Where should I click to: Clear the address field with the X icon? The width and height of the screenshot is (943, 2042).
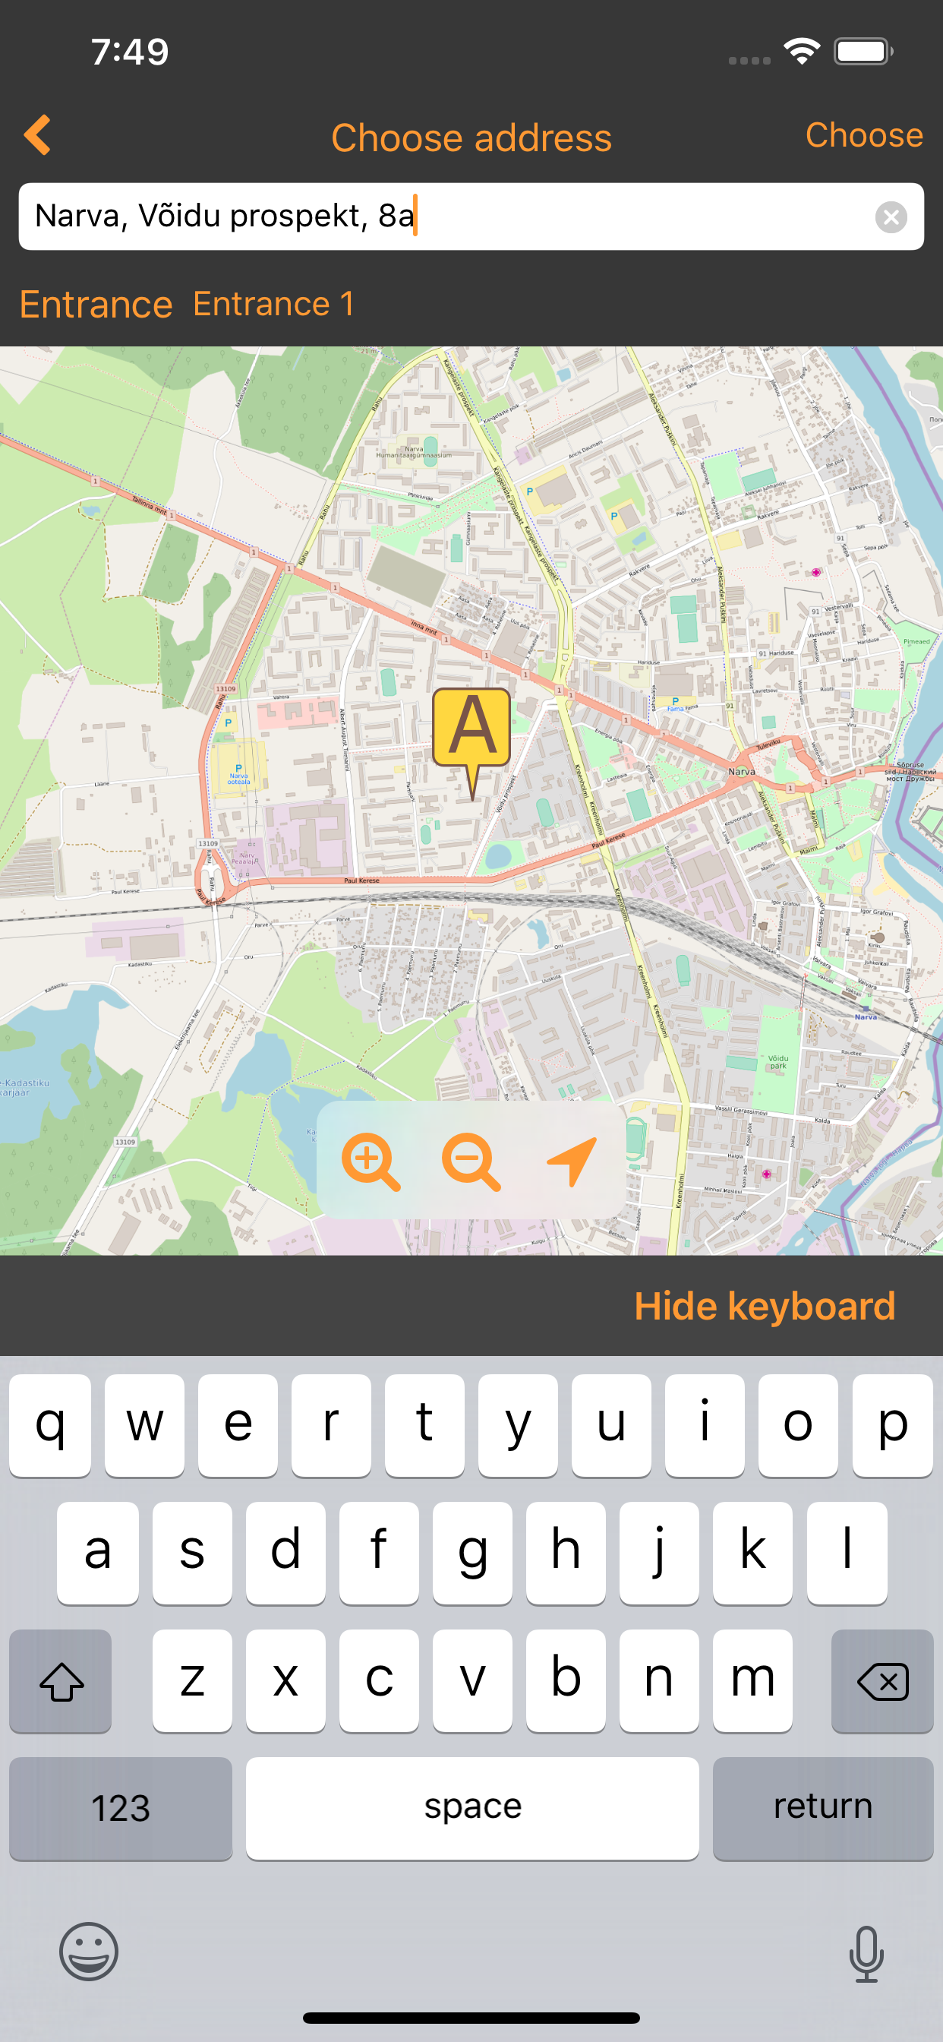[891, 217]
